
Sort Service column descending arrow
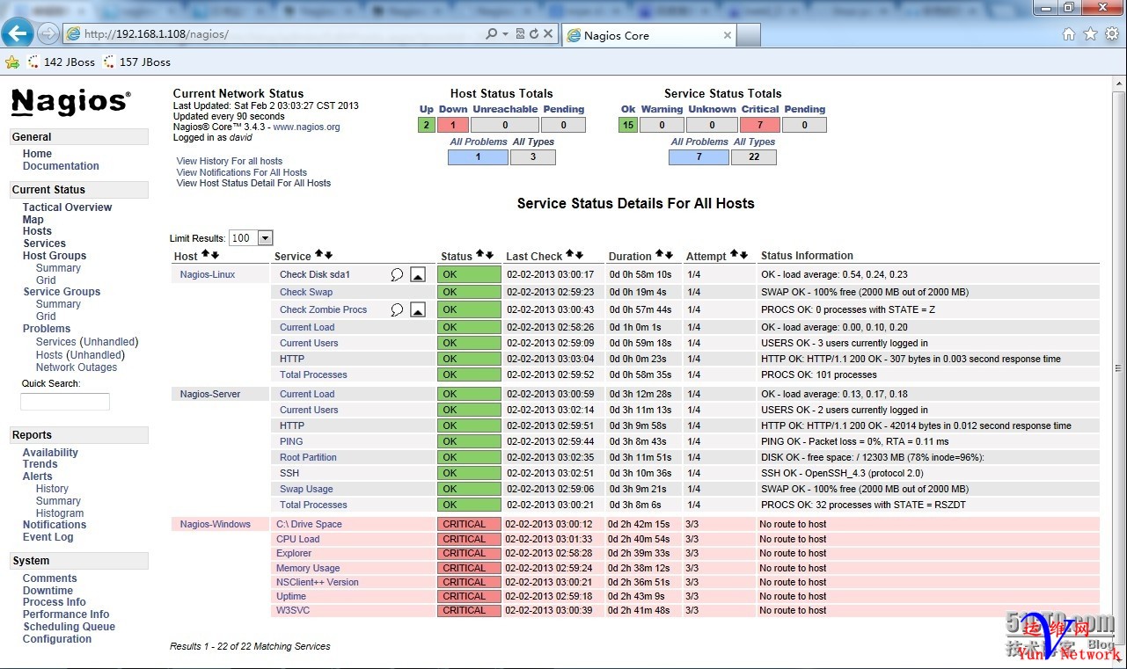click(x=328, y=255)
